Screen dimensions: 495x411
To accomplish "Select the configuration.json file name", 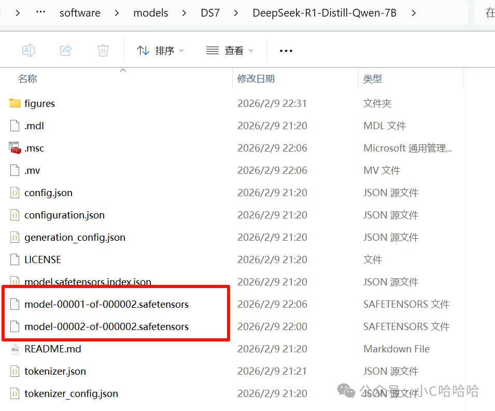I will (64, 215).
